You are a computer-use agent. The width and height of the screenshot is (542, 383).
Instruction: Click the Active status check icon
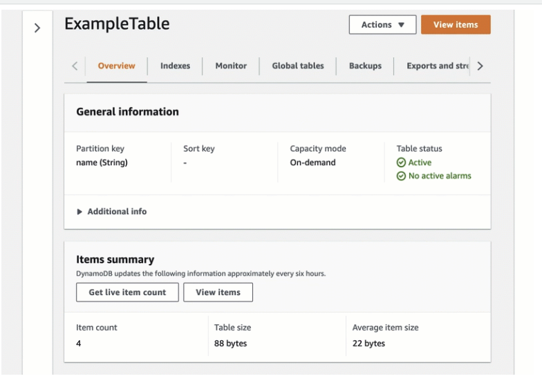coord(401,162)
